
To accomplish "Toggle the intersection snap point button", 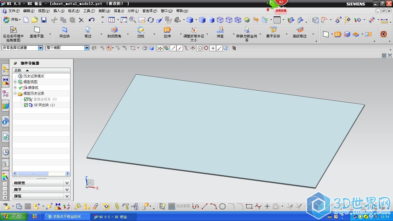I will coord(193,48).
